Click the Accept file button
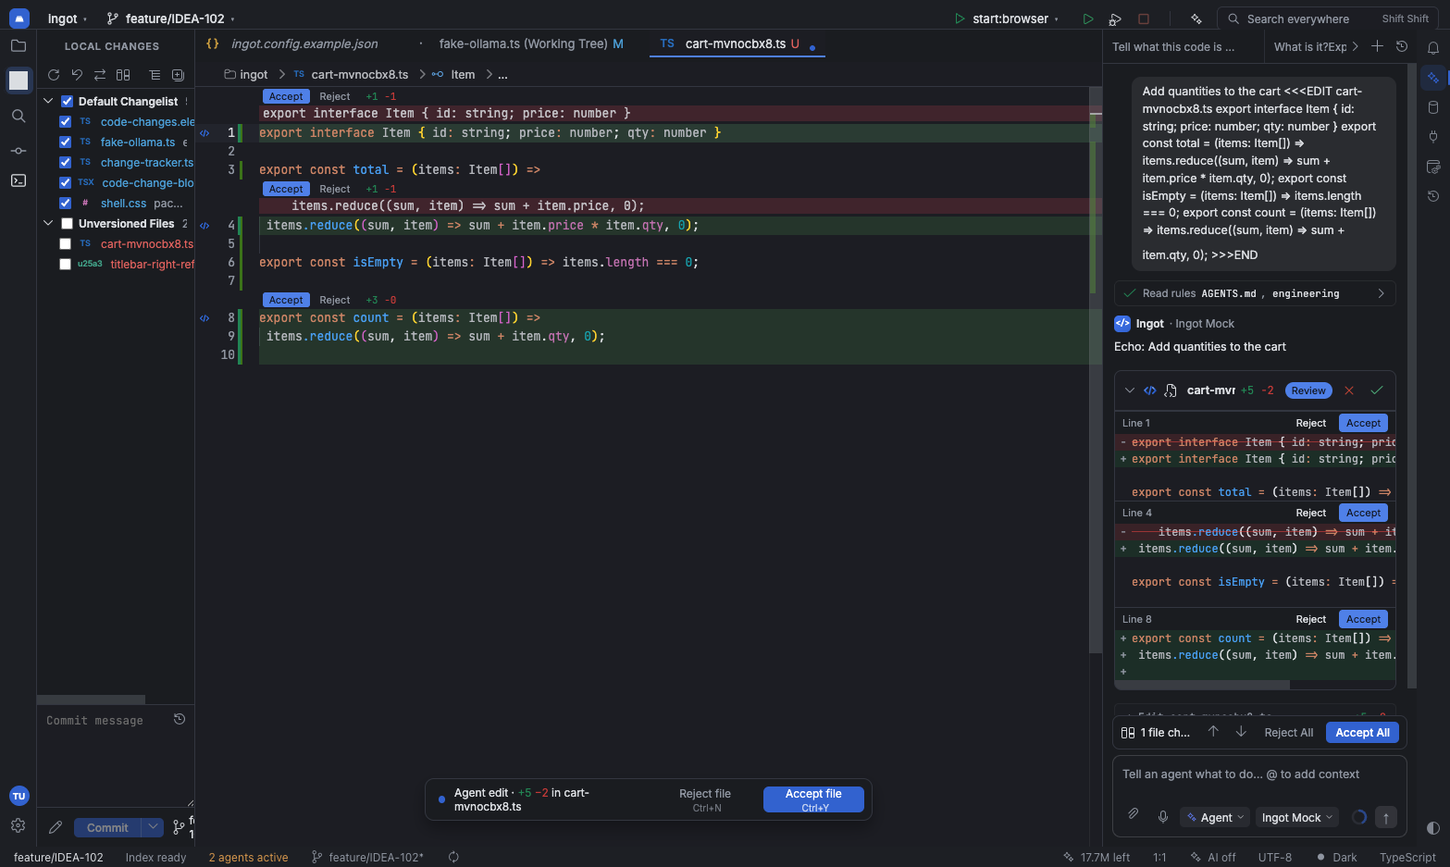The image size is (1450, 867). (813, 799)
